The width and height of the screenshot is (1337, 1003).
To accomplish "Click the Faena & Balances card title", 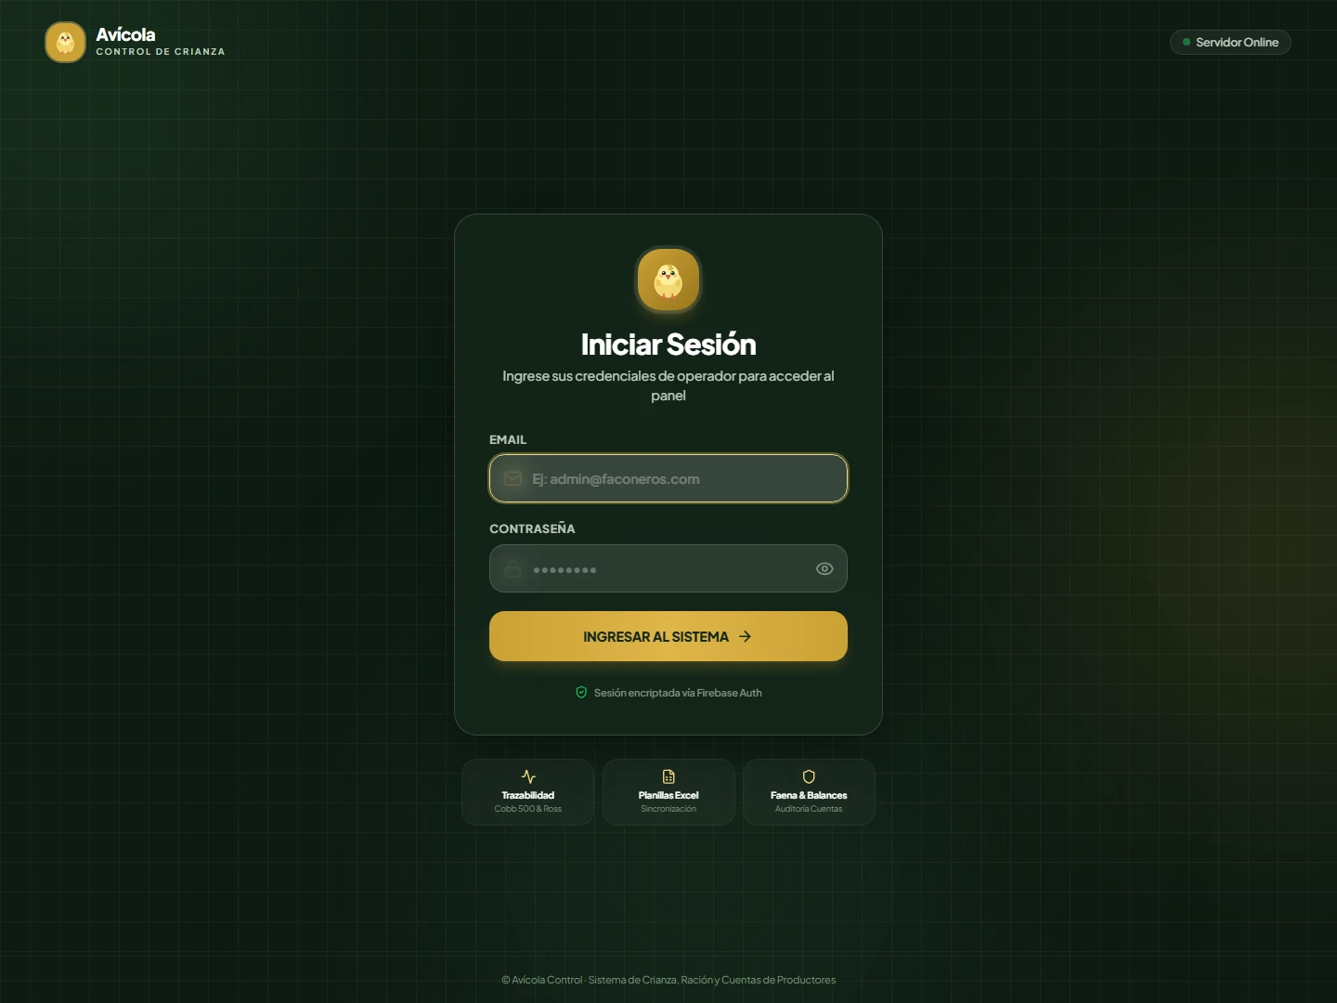I will [809, 795].
